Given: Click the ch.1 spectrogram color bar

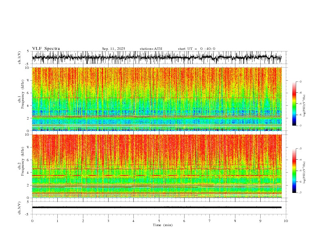Looking at the screenshot, I should coord(294,104).
